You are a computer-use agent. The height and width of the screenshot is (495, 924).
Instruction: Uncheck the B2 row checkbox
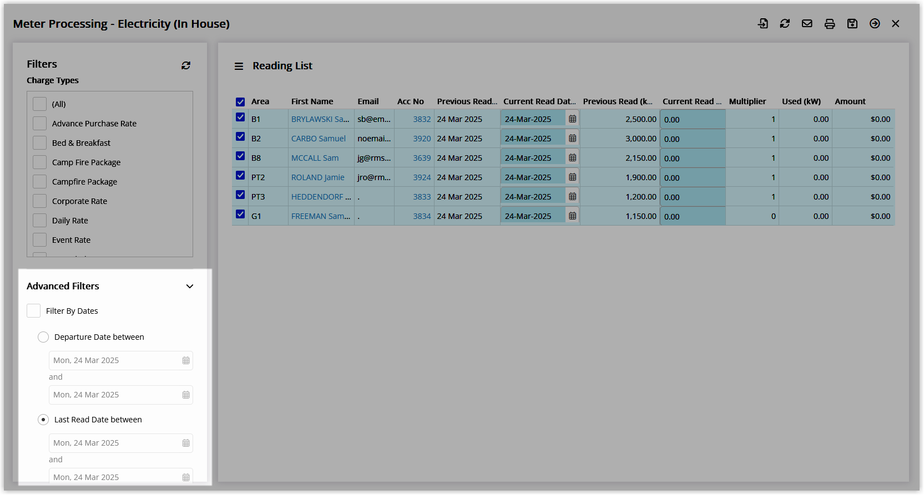pyautogui.click(x=240, y=136)
